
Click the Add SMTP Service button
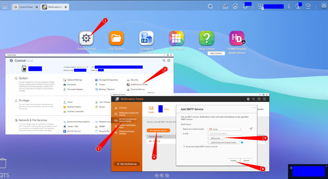point(158,130)
